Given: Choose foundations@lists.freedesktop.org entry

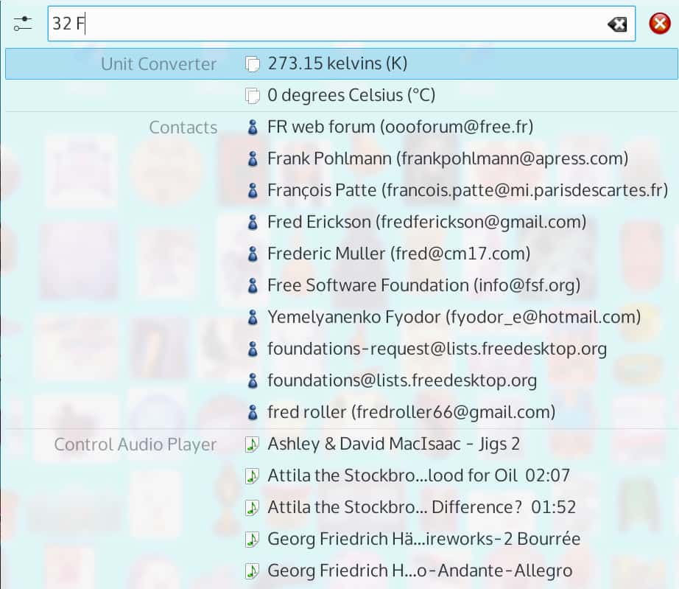Looking at the screenshot, I should pyautogui.click(x=341, y=380).
